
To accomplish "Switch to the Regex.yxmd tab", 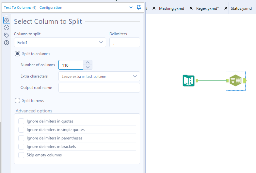I will coord(207,8).
